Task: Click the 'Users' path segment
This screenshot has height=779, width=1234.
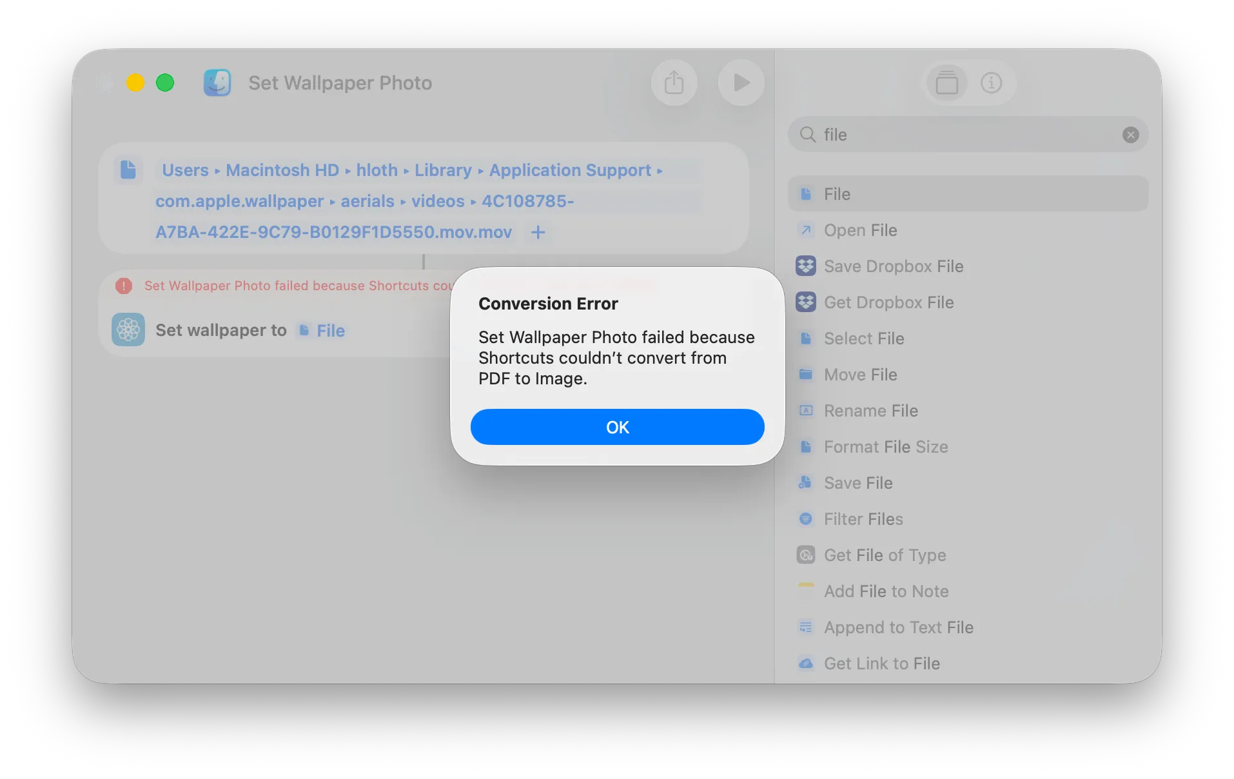Action: pyautogui.click(x=185, y=170)
